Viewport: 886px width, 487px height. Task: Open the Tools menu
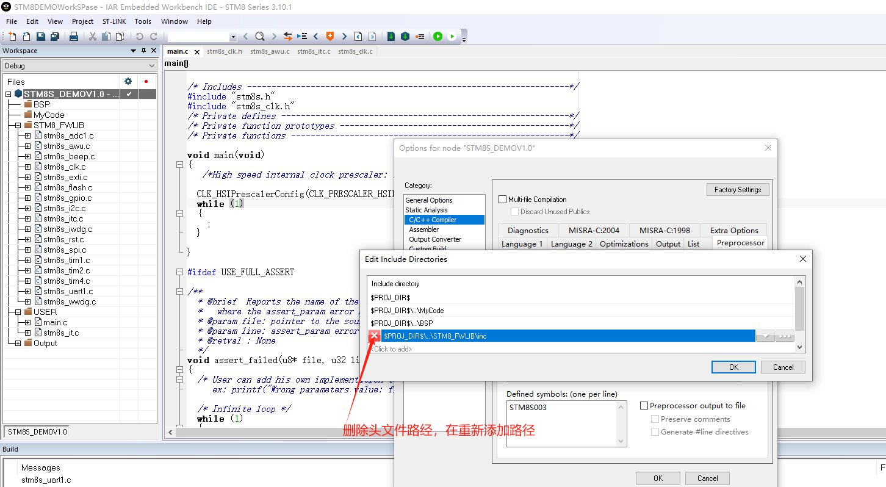(x=143, y=21)
